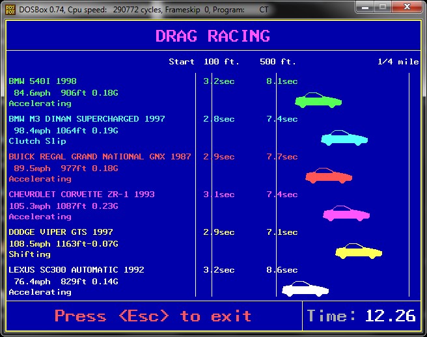The height and width of the screenshot is (337, 427).
Task: Click Accelerating status under Corvette ZR-1
Action: (40, 217)
